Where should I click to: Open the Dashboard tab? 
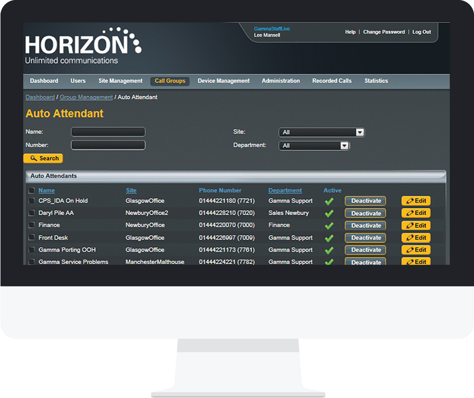[x=44, y=81]
